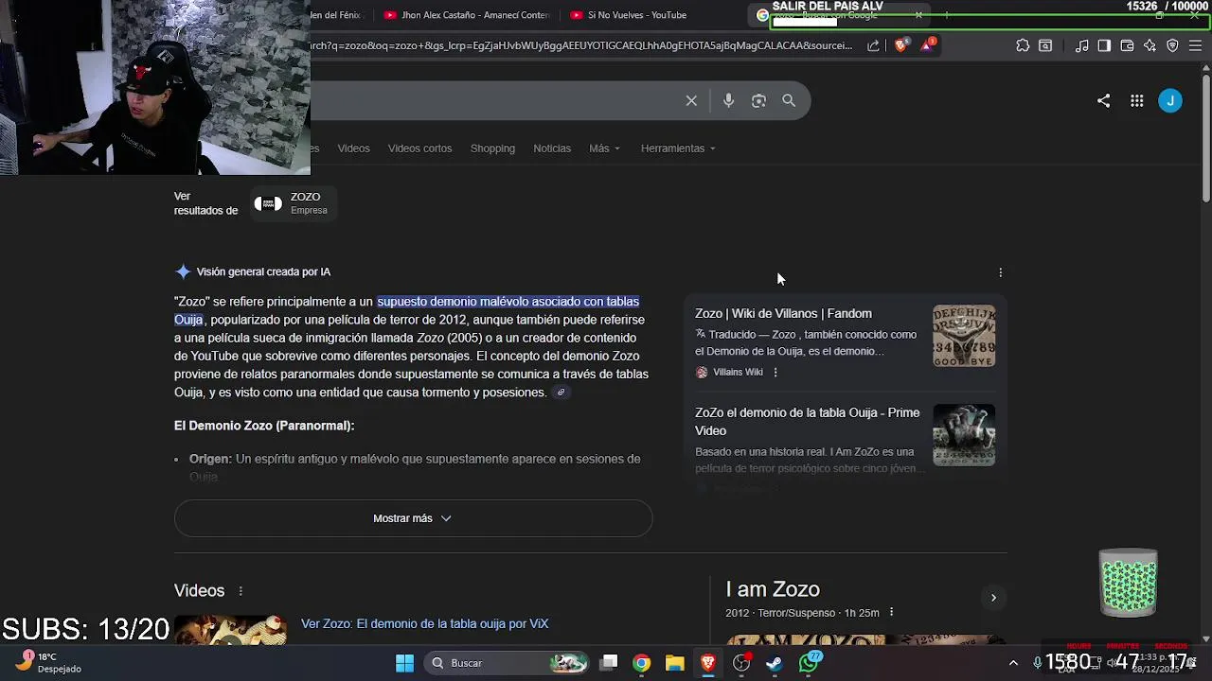Open the Google account avatar J
Screen dimensions: 1212x681
coord(1170,100)
